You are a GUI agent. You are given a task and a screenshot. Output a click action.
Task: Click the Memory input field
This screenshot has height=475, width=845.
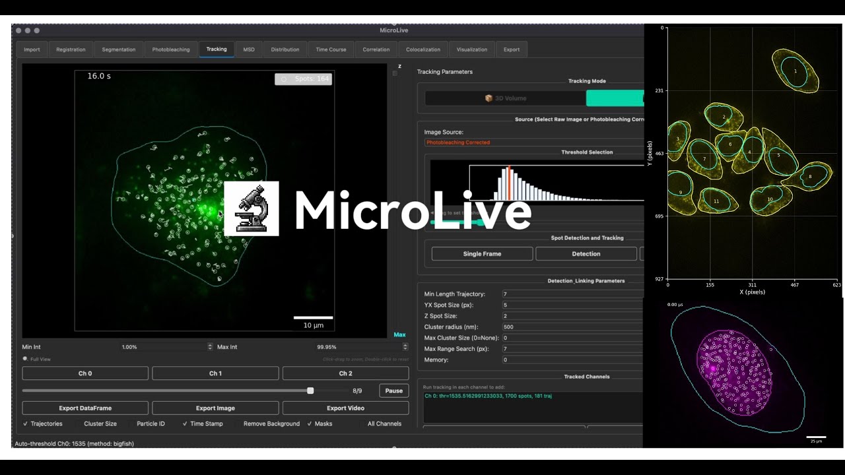(x=572, y=360)
